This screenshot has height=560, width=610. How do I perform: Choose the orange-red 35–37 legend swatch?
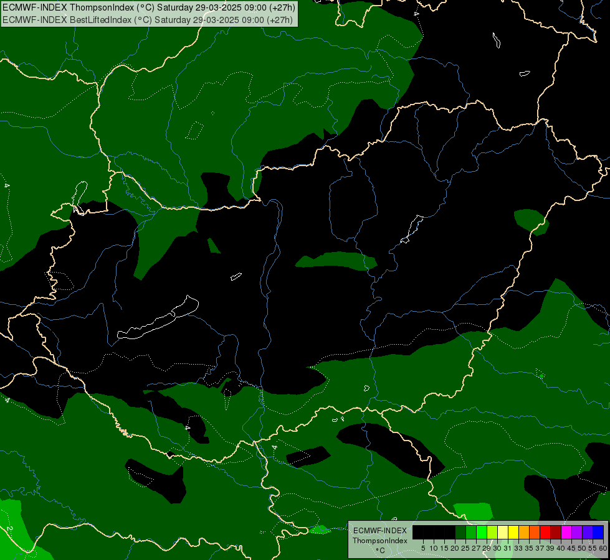pos(535,532)
